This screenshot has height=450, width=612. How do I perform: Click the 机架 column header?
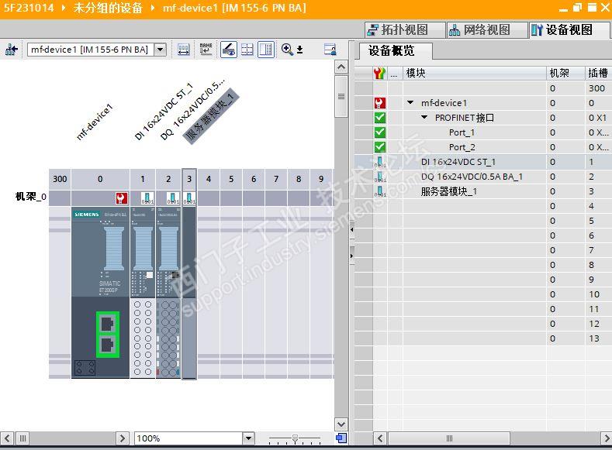565,73
